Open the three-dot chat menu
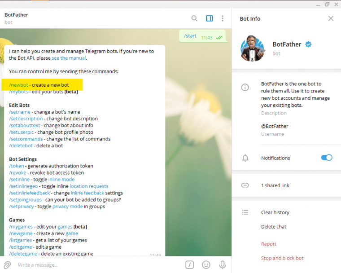This screenshot has width=341, height=273. click(223, 18)
